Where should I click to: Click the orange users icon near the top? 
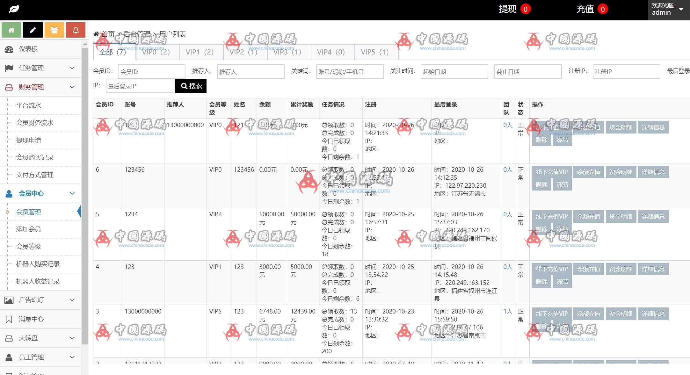pyautogui.click(x=54, y=30)
